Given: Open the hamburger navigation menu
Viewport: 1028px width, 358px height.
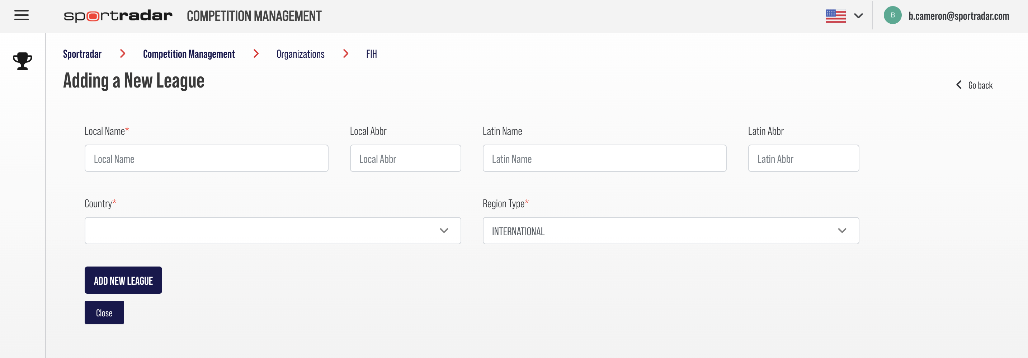Looking at the screenshot, I should coord(22,15).
